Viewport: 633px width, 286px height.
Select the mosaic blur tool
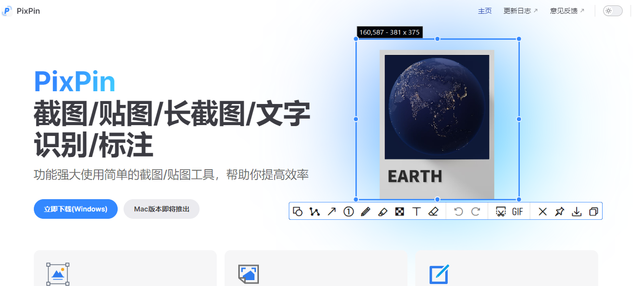(x=400, y=211)
